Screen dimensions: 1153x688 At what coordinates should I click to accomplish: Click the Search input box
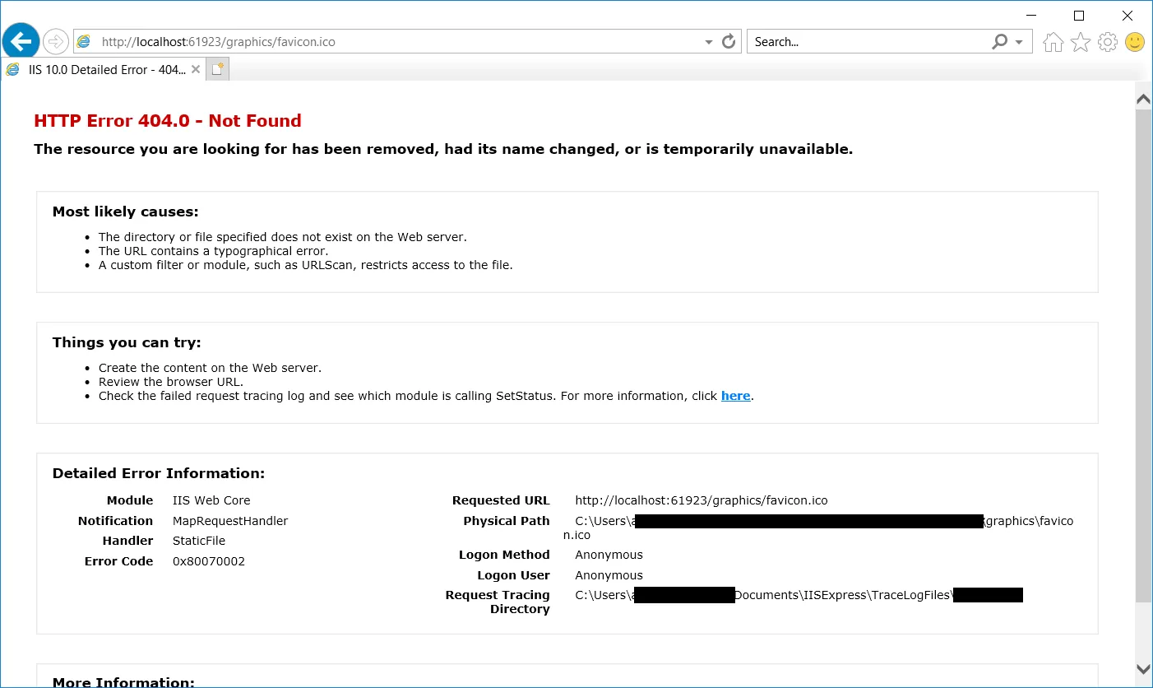click(x=870, y=42)
